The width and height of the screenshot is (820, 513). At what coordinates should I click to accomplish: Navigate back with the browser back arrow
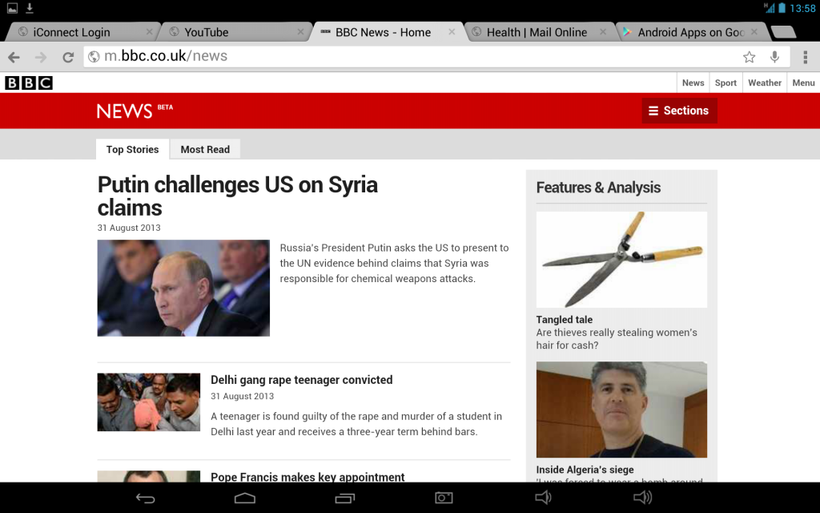pyautogui.click(x=14, y=57)
